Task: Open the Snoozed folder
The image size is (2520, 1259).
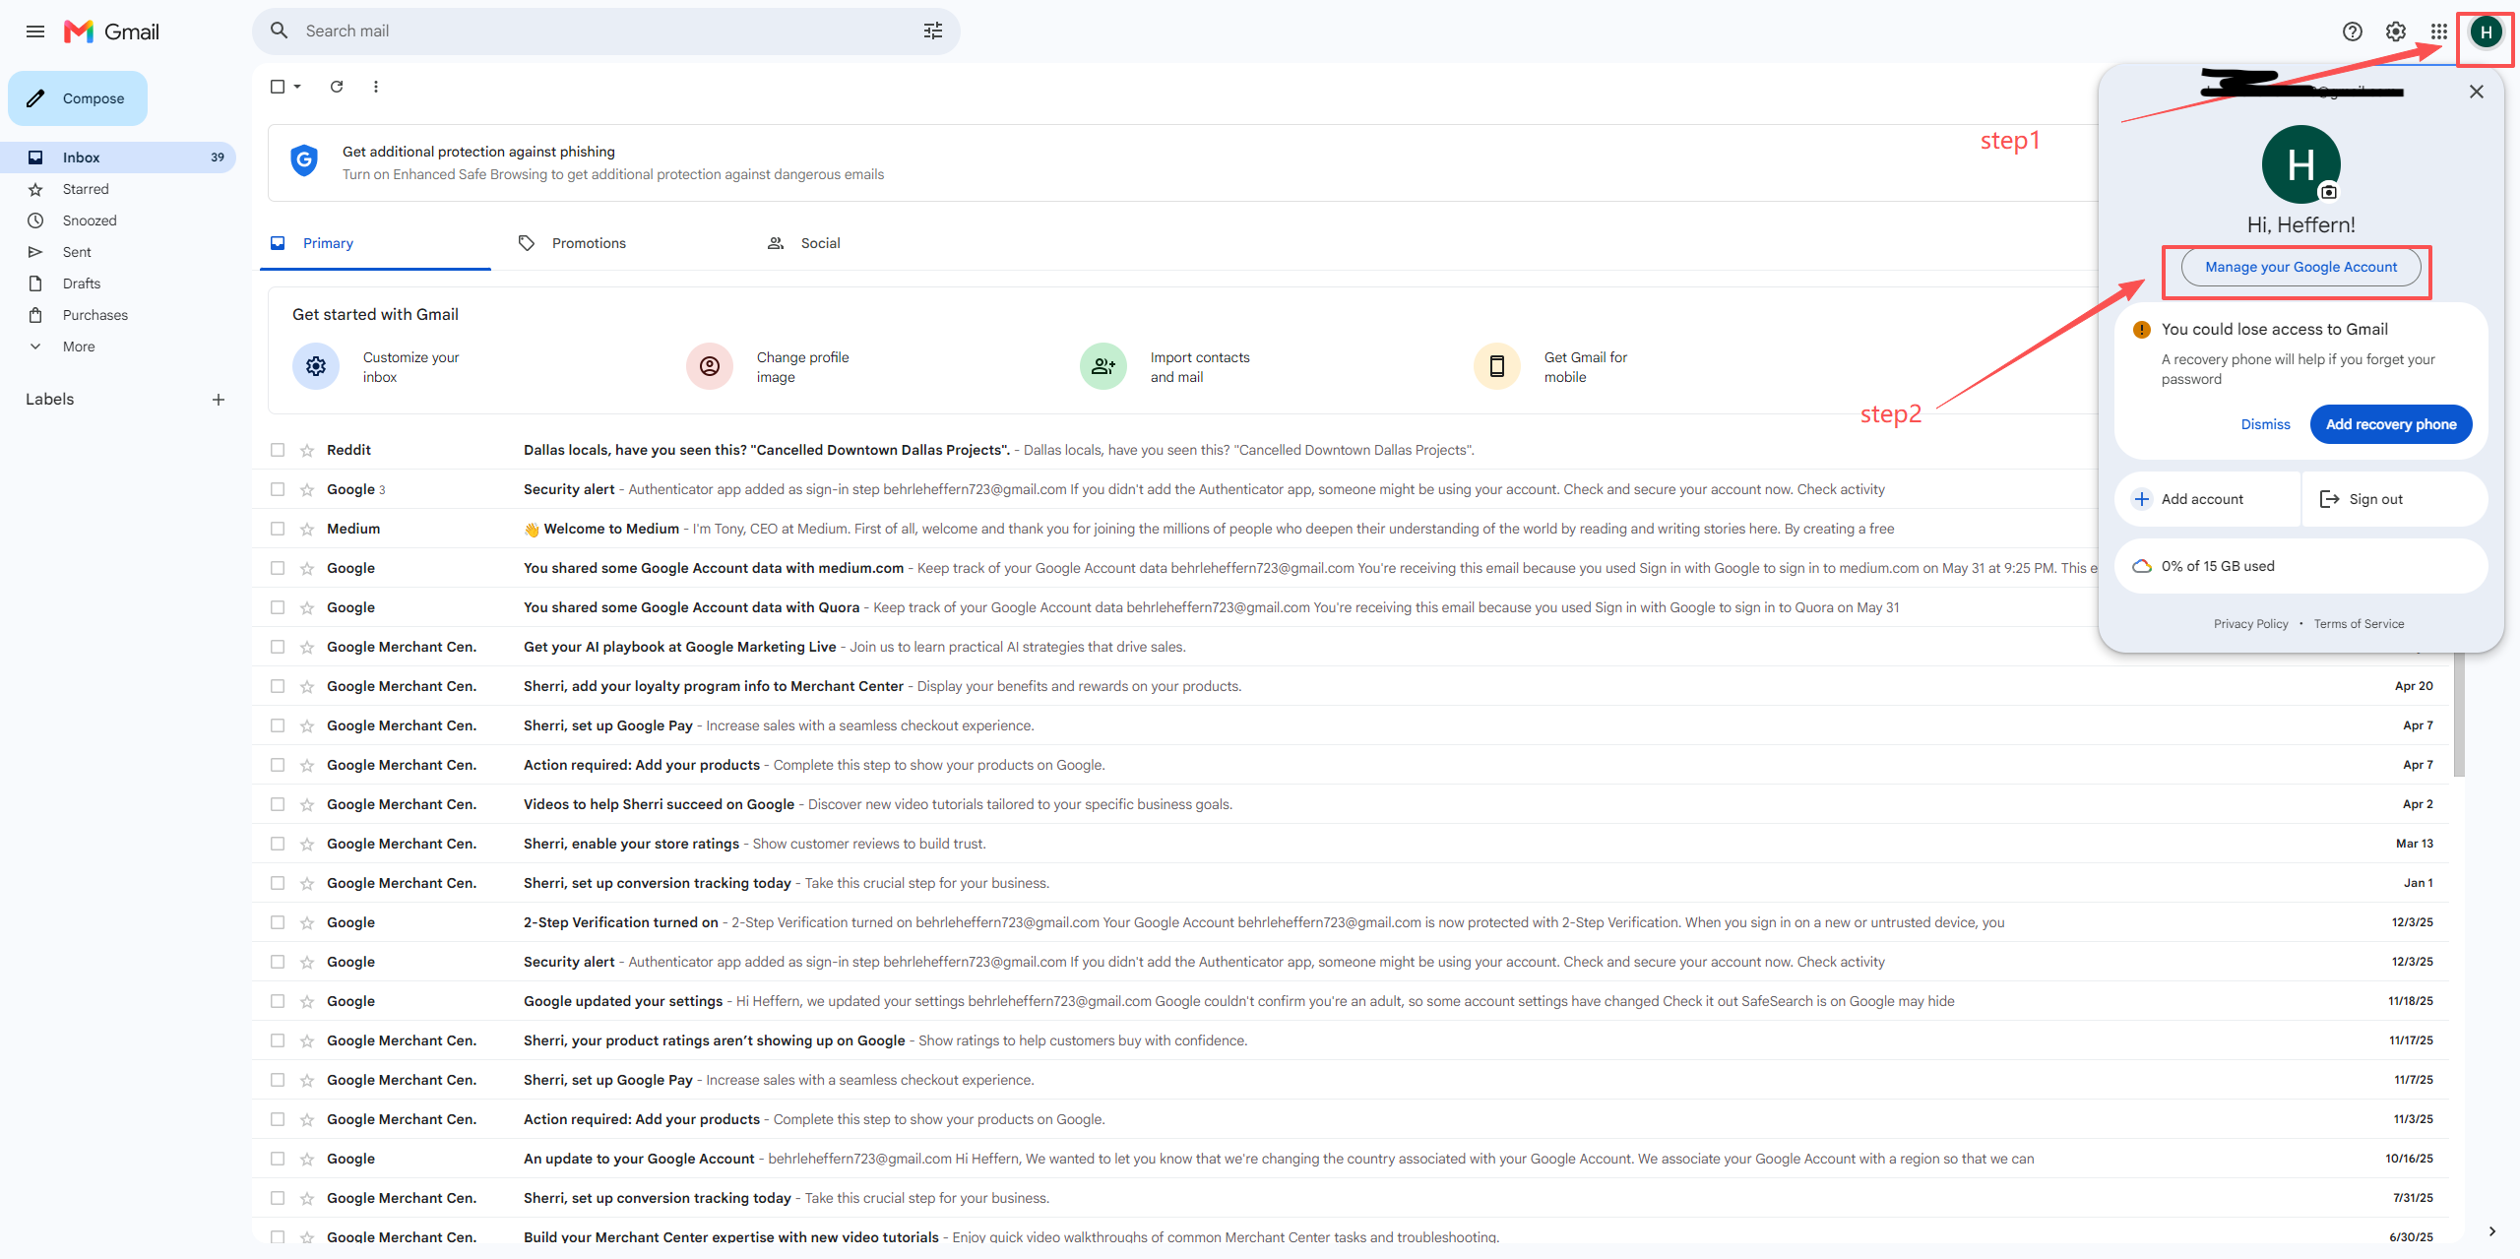Action: 118,220
